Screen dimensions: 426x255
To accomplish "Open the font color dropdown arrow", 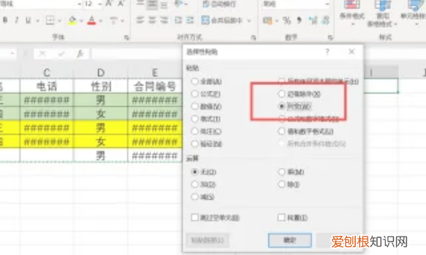I will click(x=101, y=21).
